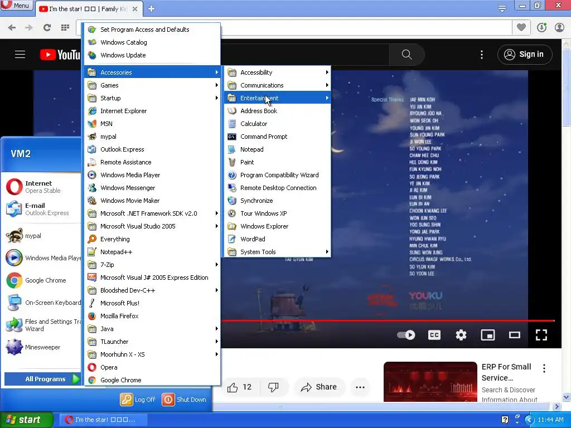Choose Set Program Access and Defaults
Screen dimensions: 571x428
pyautogui.click(x=152, y=30)
